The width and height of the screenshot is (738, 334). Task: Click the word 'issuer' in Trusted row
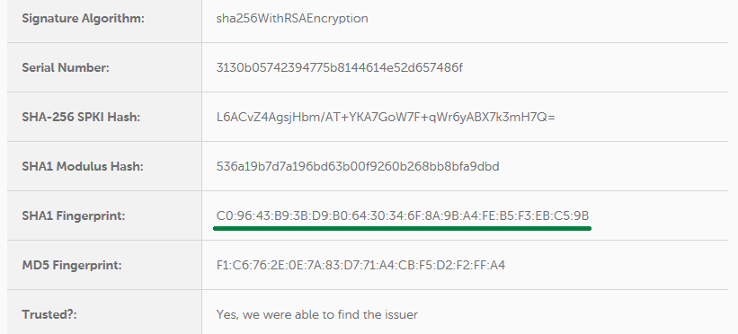coord(402,314)
